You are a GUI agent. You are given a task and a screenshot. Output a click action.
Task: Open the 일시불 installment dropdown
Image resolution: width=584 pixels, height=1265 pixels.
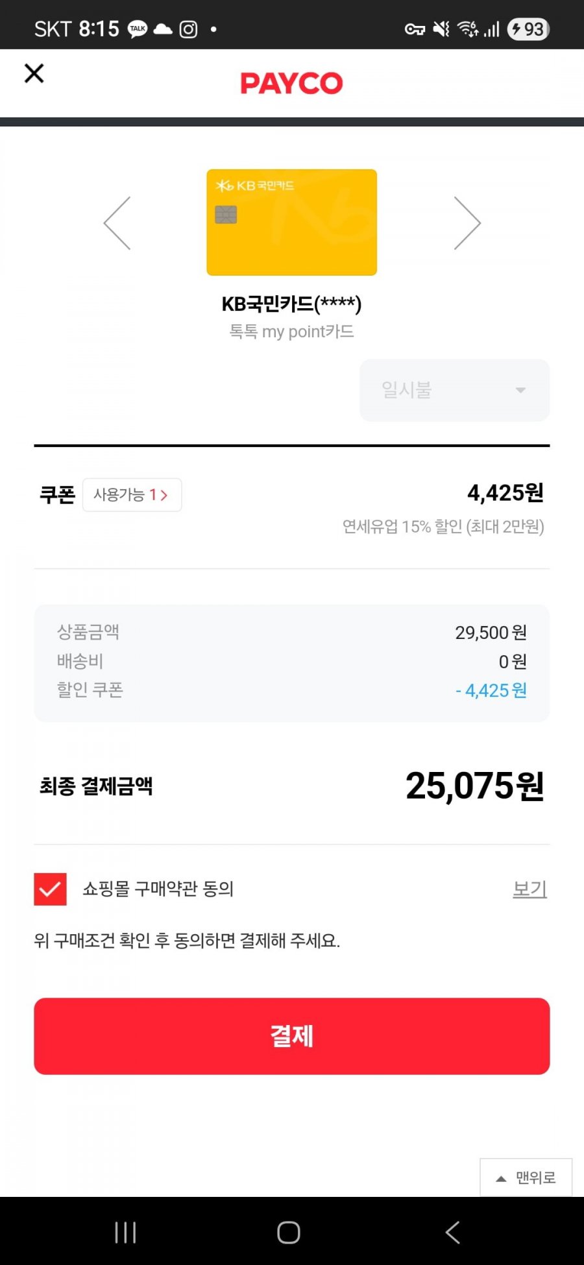454,390
